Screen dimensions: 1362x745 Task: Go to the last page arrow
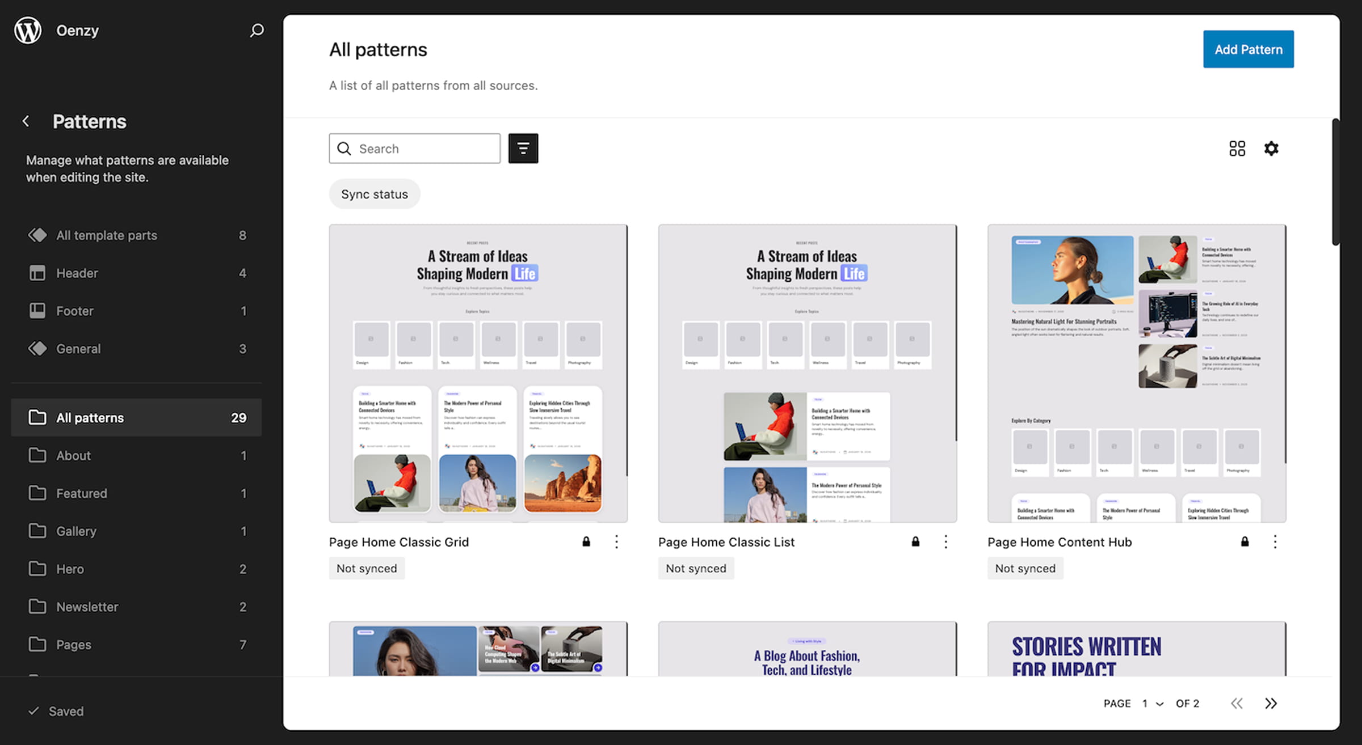click(x=1271, y=704)
